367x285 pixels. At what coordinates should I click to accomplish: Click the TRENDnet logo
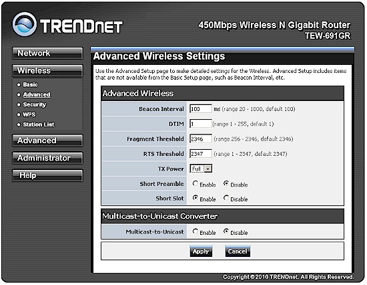(x=67, y=25)
